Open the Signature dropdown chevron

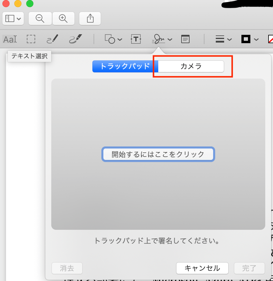[170, 39]
